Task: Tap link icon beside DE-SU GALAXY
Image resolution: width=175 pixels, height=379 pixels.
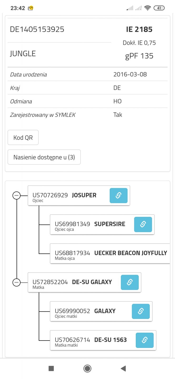Action: pyautogui.click(x=130, y=282)
